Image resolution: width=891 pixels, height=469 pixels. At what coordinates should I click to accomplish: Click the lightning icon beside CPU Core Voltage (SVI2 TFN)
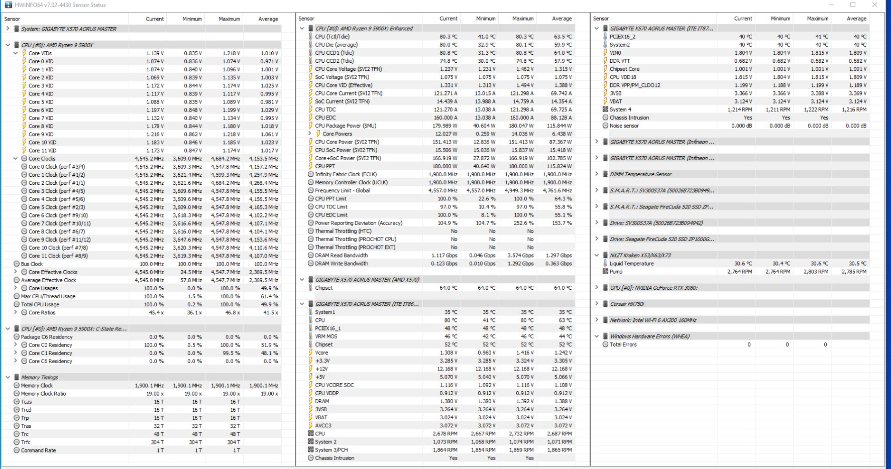(310, 69)
